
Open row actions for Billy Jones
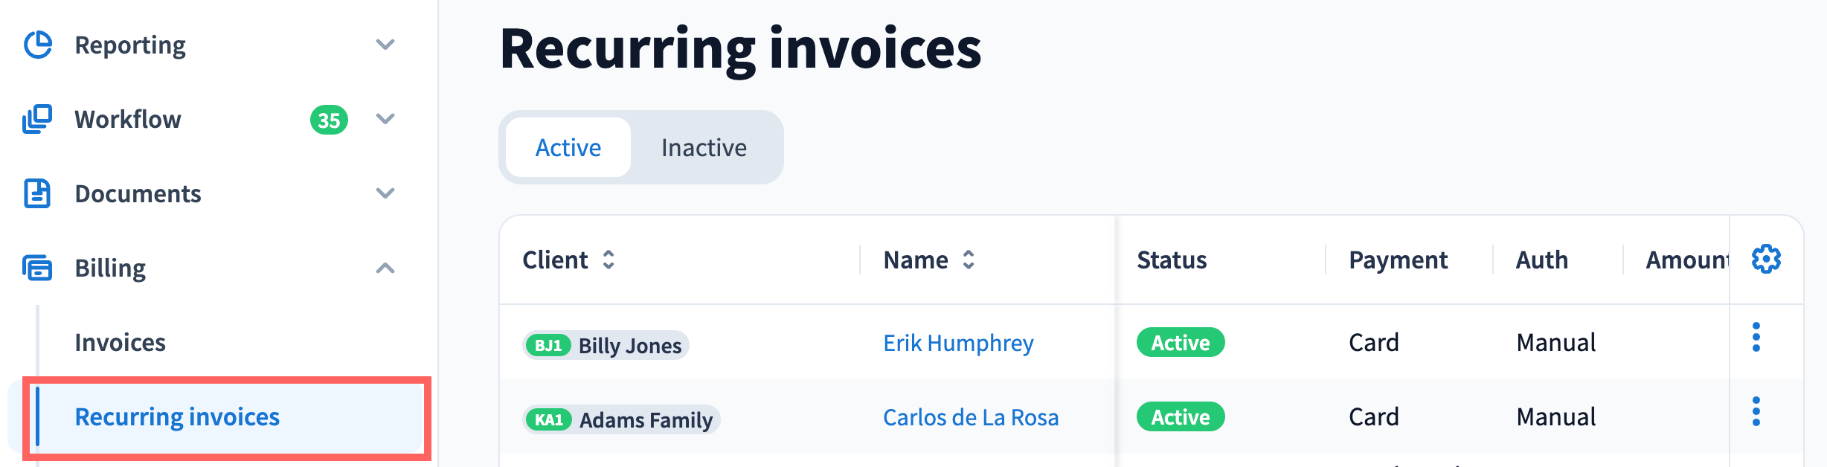pos(1756,338)
